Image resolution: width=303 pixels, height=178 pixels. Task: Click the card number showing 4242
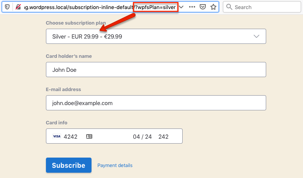pyautogui.click(x=71, y=136)
